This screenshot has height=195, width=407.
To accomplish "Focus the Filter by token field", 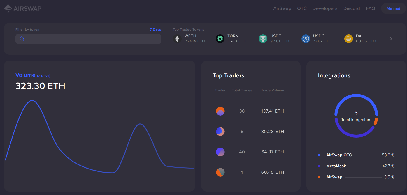I will pyautogui.click(x=88, y=39).
